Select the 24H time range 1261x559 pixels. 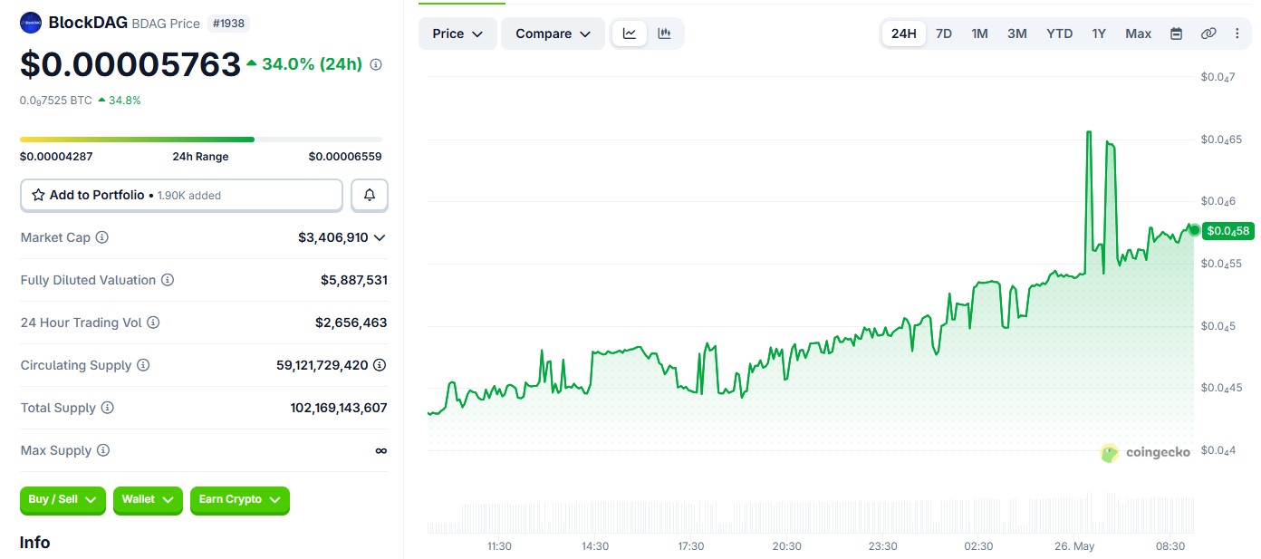903,34
